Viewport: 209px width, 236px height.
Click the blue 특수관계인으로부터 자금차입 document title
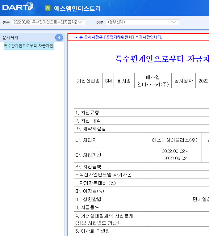(x=162, y=59)
